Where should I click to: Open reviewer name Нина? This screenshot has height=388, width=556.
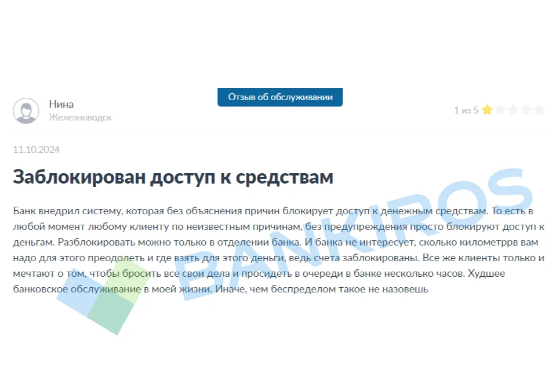pyautogui.click(x=61, y=104)
